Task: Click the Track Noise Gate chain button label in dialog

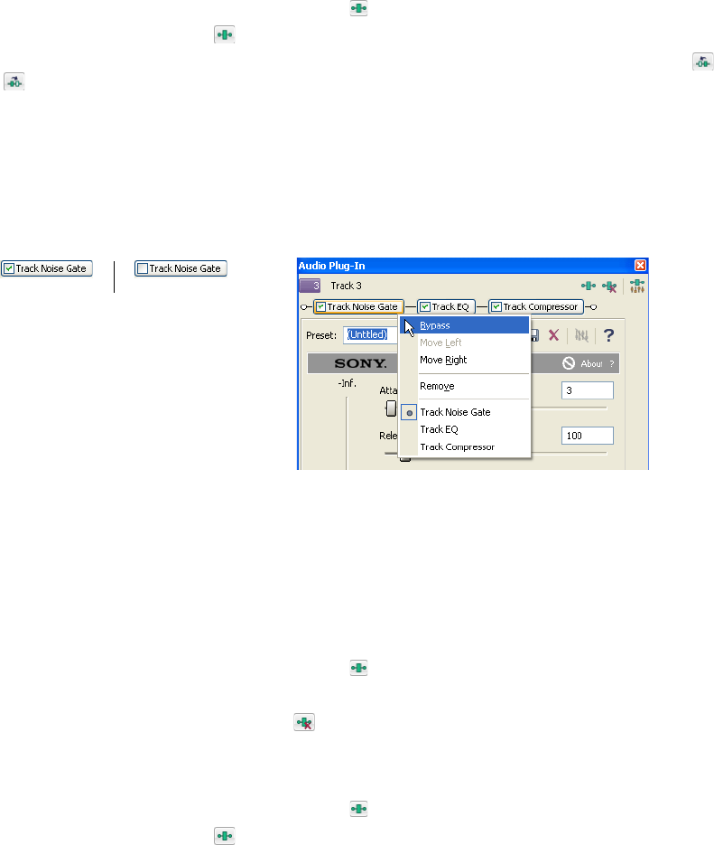Action: (362, 306)
